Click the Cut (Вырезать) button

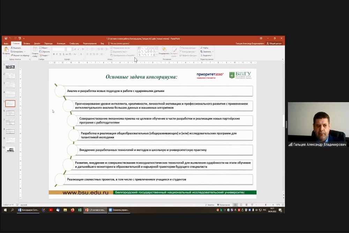click(16, 48)
